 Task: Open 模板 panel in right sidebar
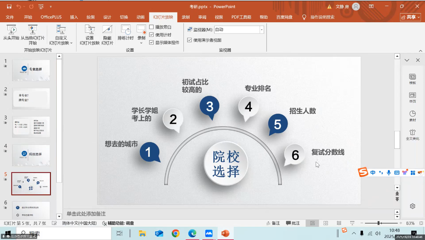pyautogui.click(x=412, y=79)
